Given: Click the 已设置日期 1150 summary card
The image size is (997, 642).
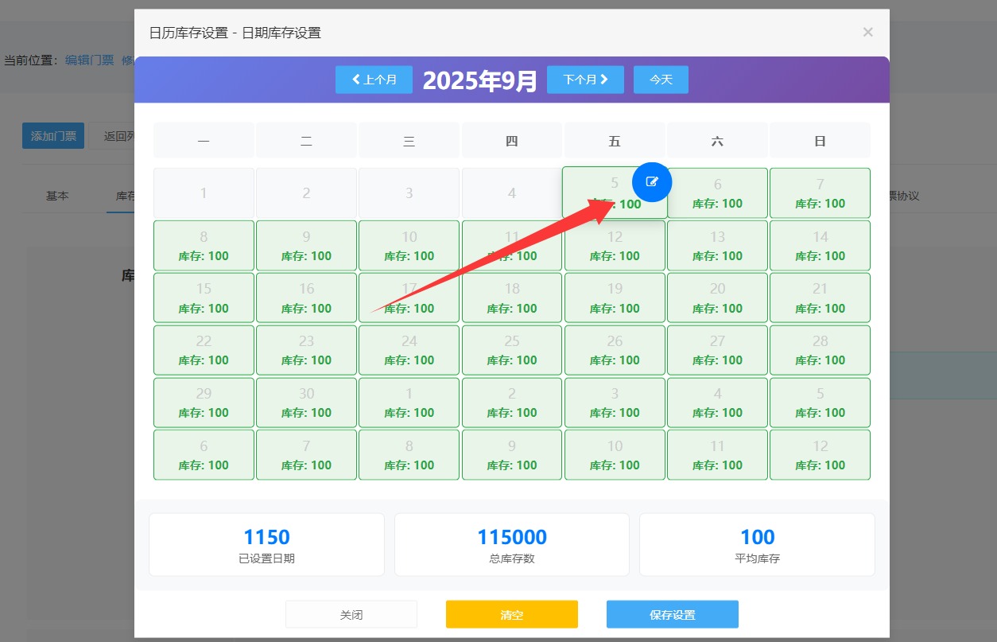Looking at the screenshot, I should [x=266, y=544].
